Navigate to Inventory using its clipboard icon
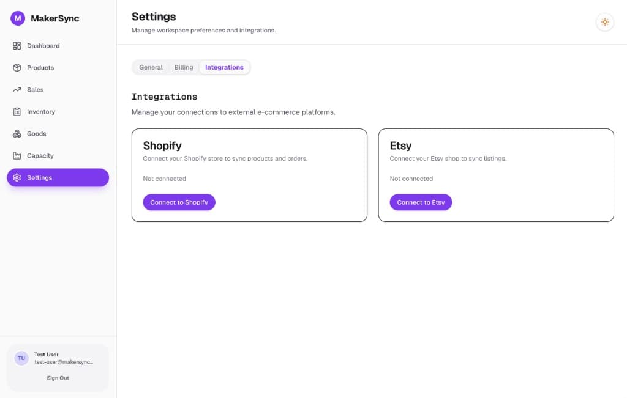Screen dimensions: 627x398 click(17, 112)
